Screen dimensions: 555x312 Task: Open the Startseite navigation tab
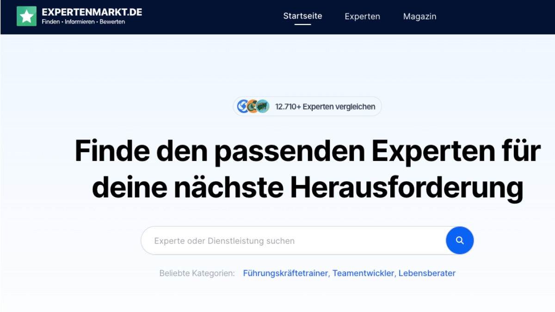coord(302,16)
